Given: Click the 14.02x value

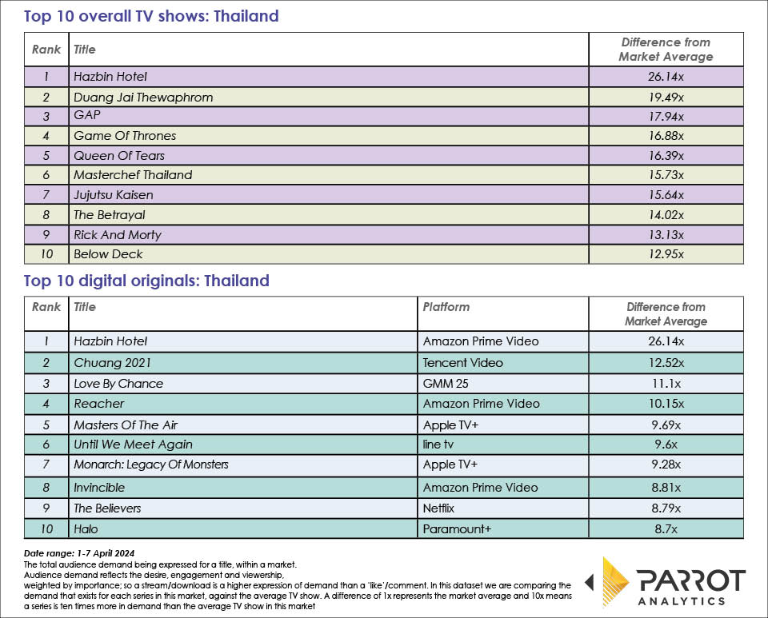Looking at the screenshot, I should pos(666,215).
